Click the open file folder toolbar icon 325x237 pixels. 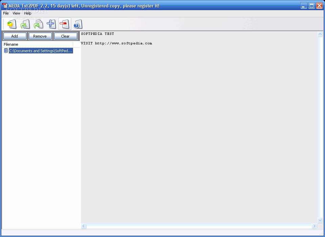[x=12, y=24]
